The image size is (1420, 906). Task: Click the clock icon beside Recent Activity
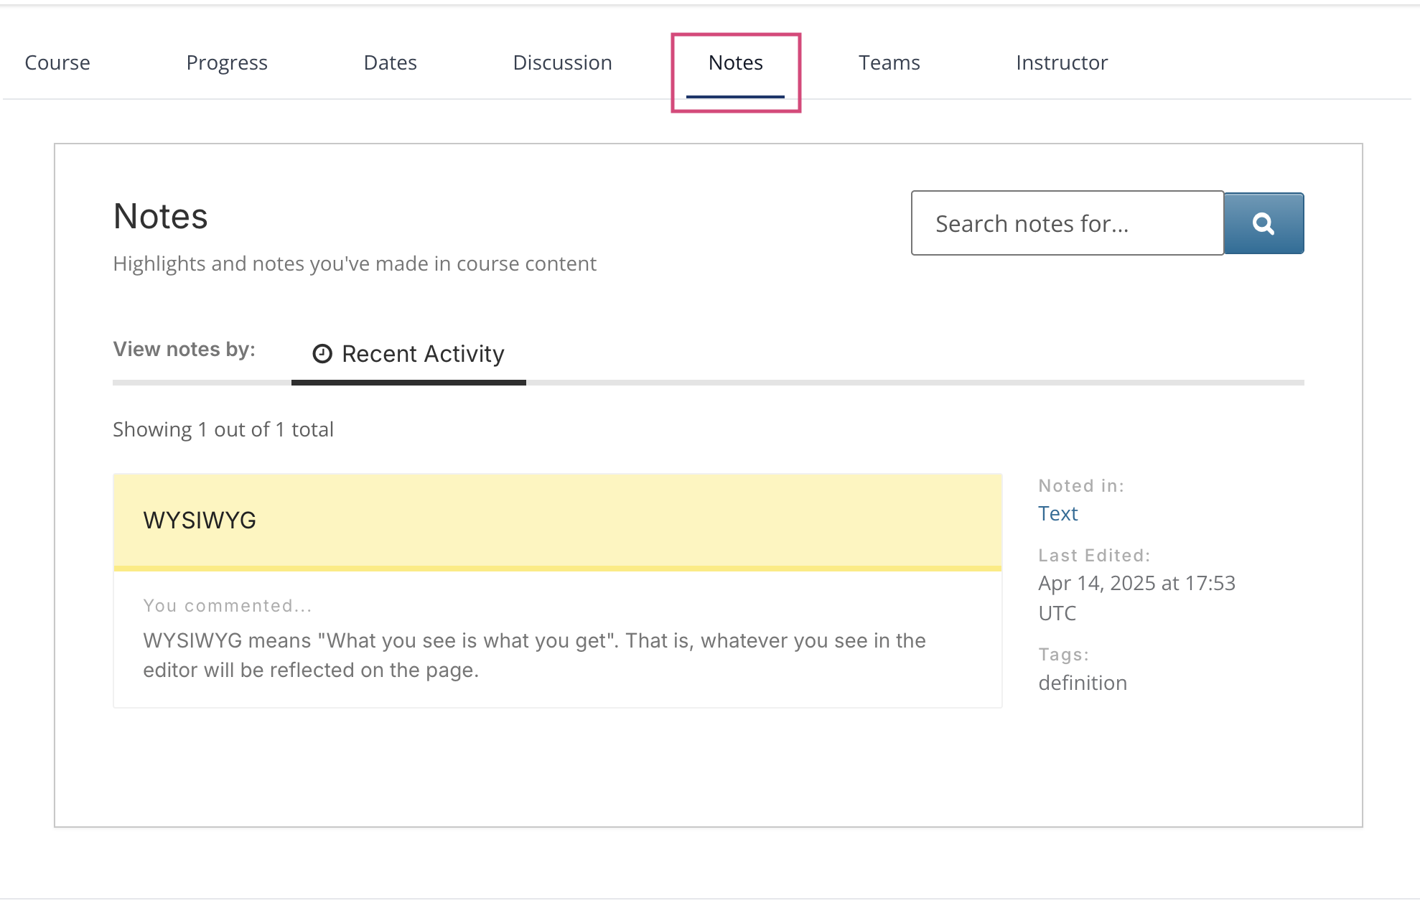coord(322,354)
